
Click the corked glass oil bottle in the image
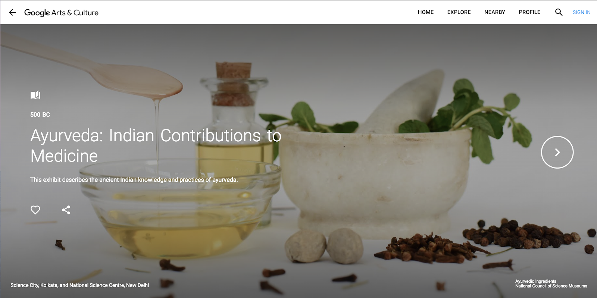pyautogui.click(x=234, y=123)
